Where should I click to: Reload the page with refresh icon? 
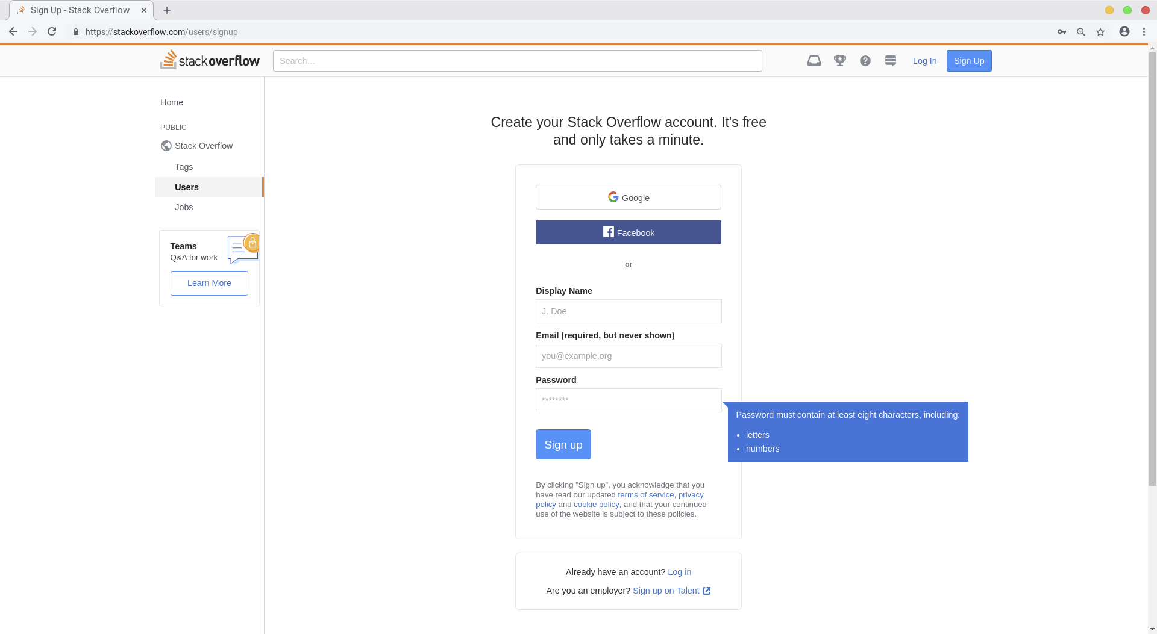52,32
